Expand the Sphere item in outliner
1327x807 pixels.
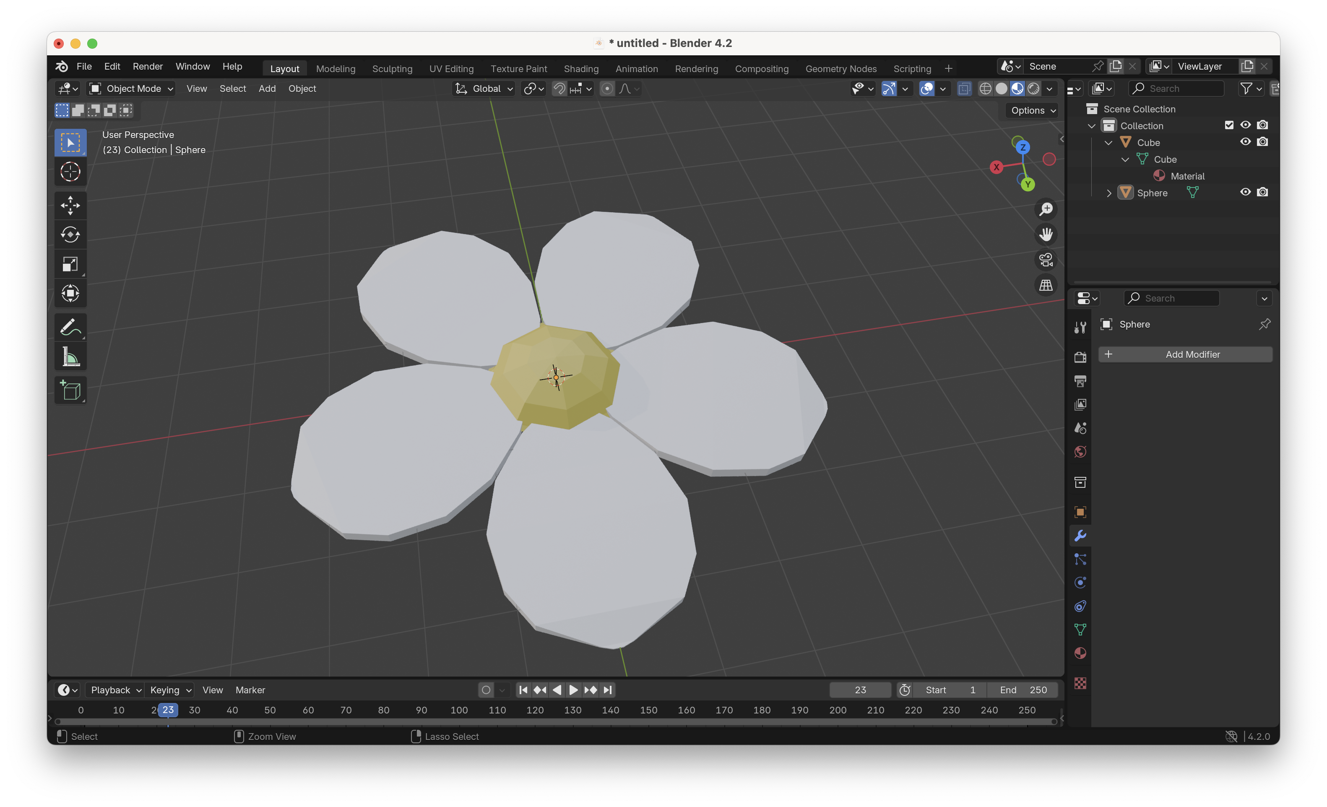(x=1109, y=193)
